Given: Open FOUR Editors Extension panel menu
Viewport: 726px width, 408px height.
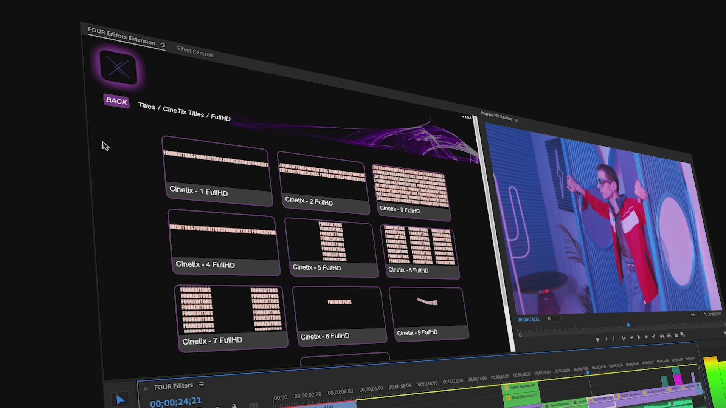Looking at the screenshot, I should [x=163, y=45].
